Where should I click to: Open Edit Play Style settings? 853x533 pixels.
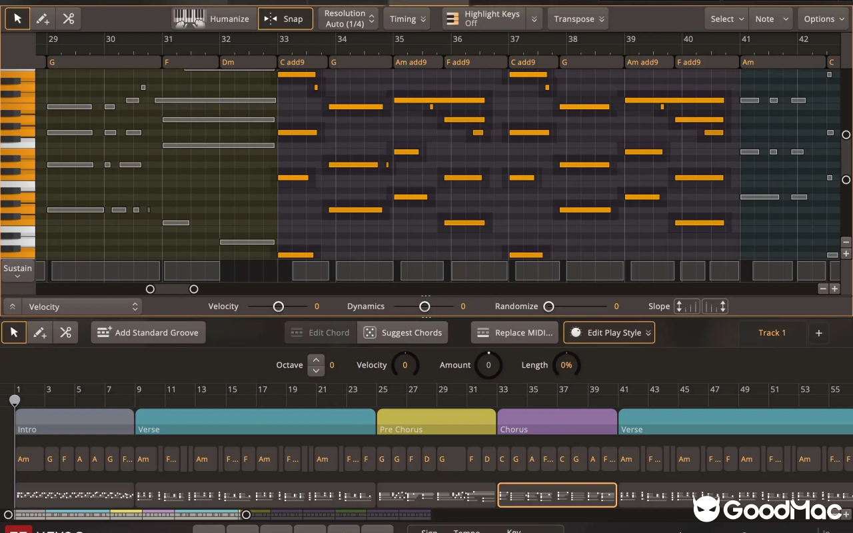[608, 332]
